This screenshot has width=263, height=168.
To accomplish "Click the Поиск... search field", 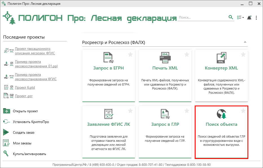I will tap(203, 17).
